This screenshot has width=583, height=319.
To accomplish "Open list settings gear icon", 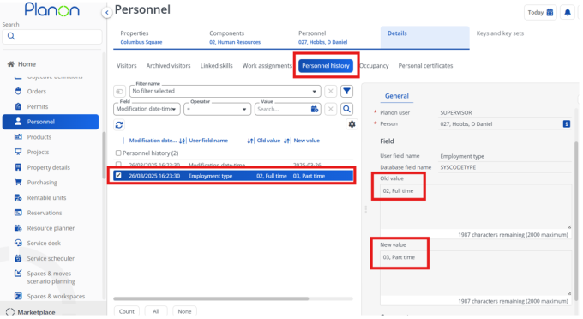I will coord(352,124).
